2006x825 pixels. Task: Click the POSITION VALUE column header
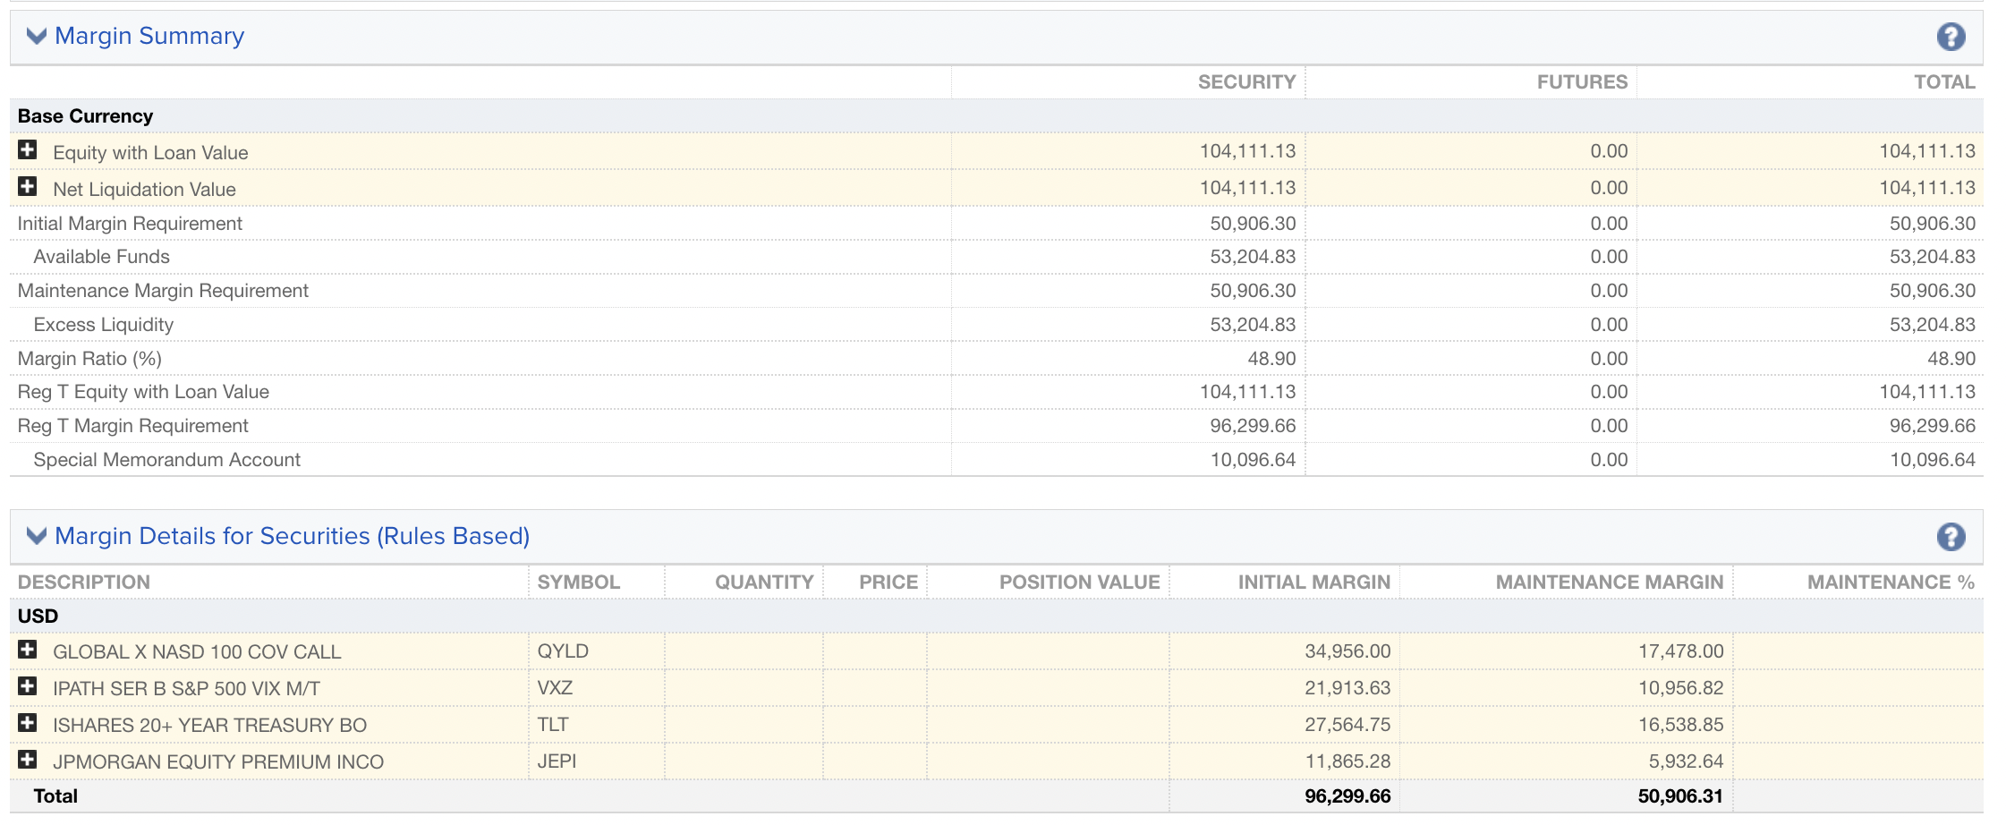pos(1079,583)
